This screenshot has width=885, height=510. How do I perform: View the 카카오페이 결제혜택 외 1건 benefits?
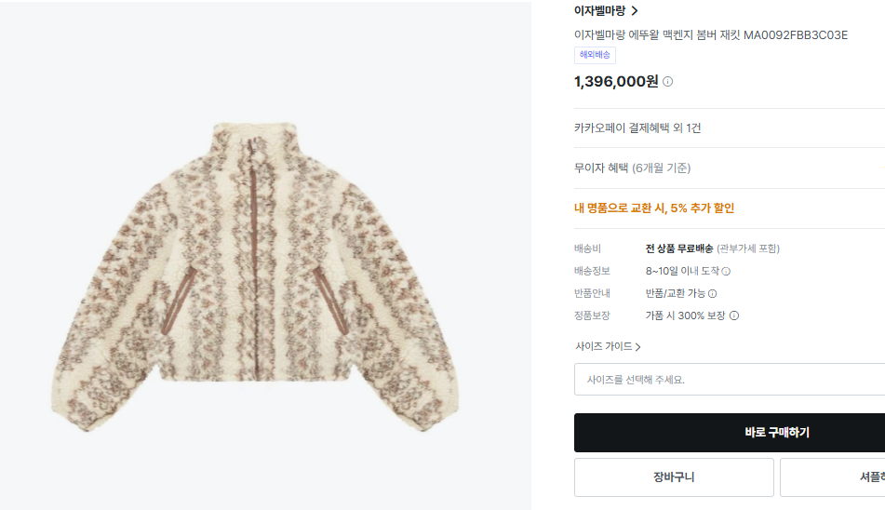coord(637,127)
